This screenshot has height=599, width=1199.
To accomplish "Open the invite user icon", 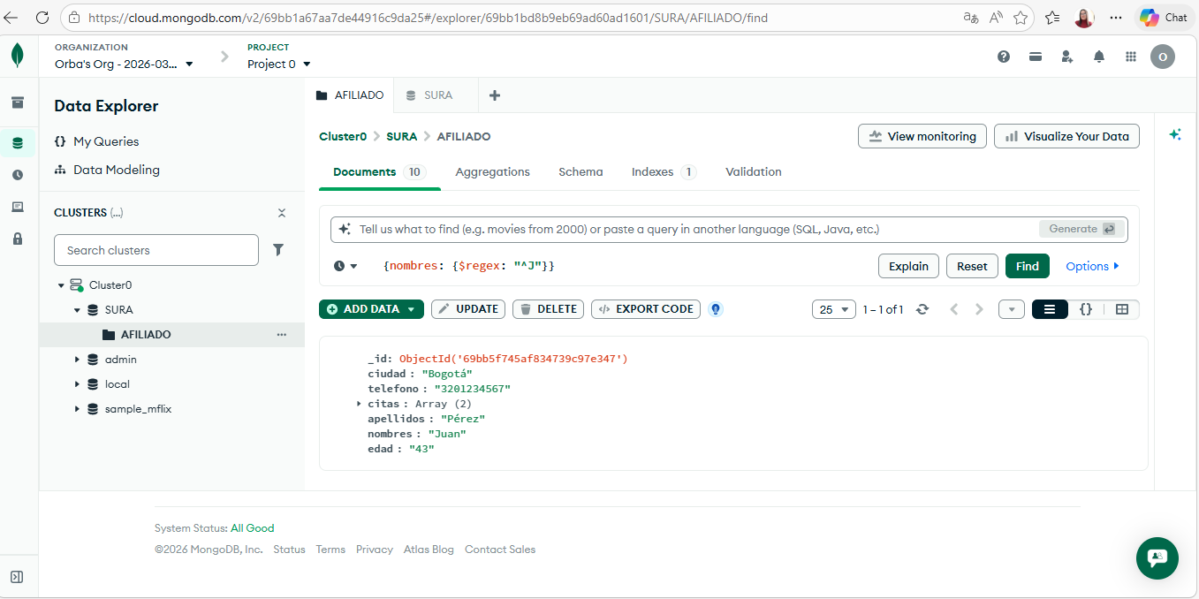I will [x=1067, y=57].
